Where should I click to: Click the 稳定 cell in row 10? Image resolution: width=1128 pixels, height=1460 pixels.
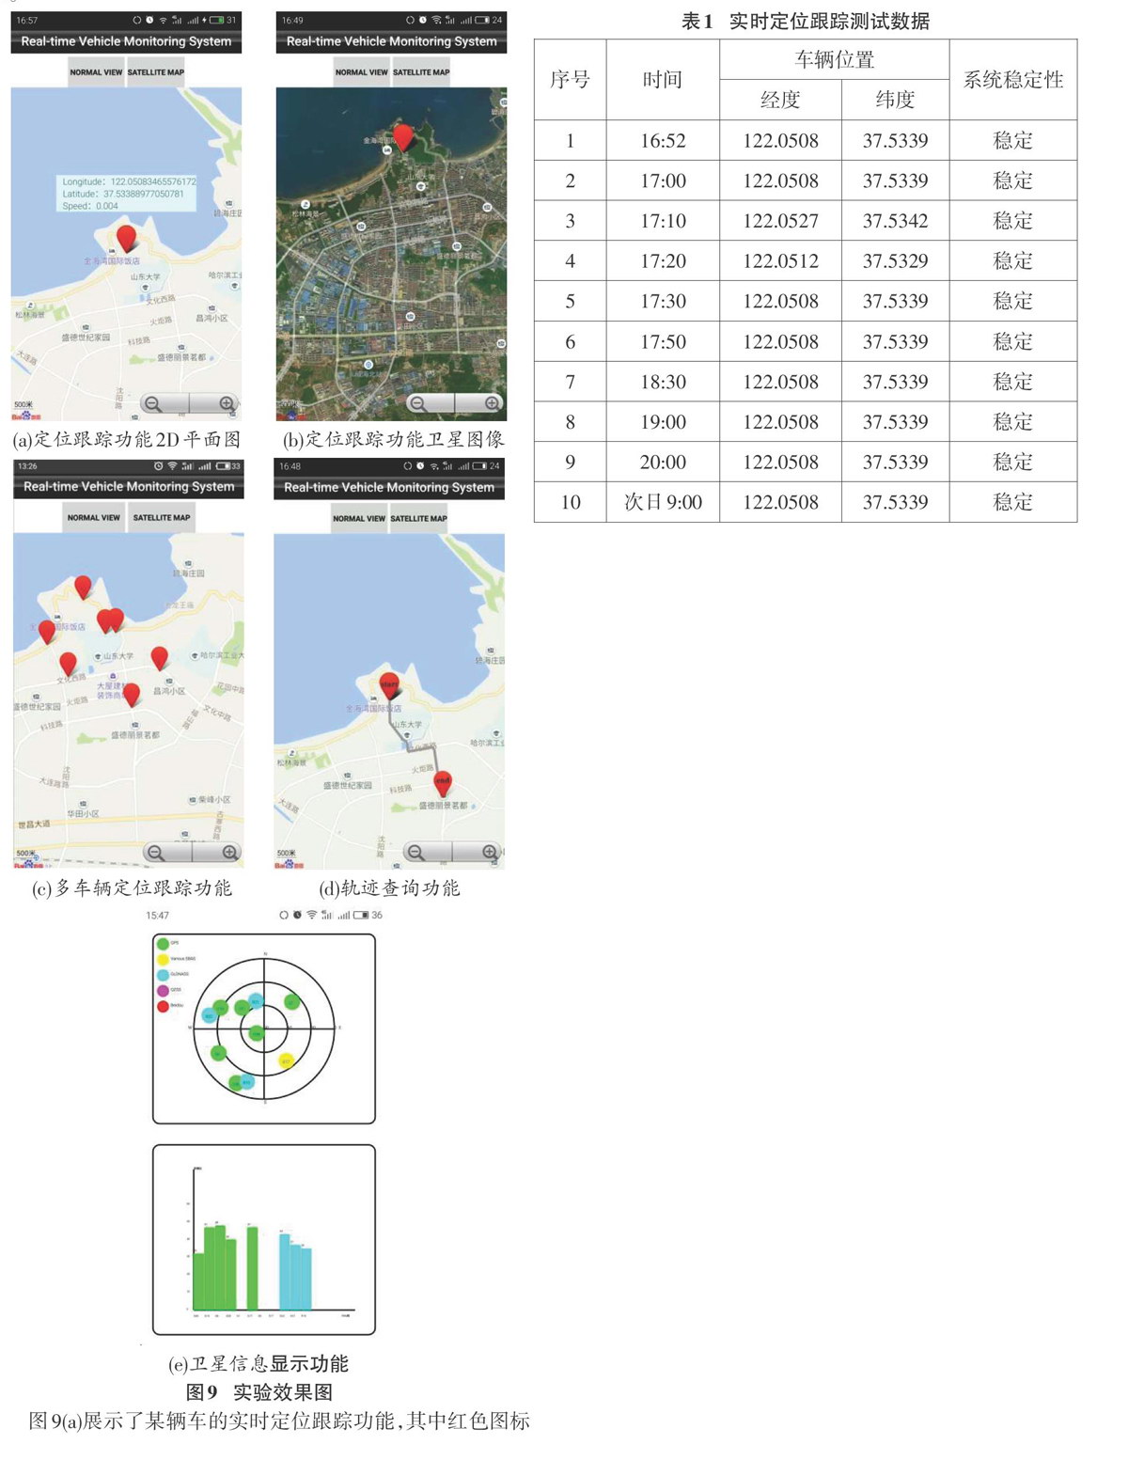pyautogui.click(x=1013, y=502)
